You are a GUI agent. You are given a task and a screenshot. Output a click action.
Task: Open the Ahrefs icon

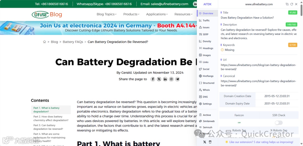[200, 133]
